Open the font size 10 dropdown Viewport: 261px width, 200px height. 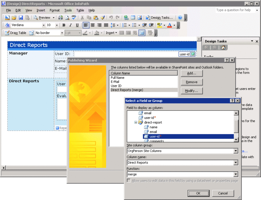coord(57,25)
